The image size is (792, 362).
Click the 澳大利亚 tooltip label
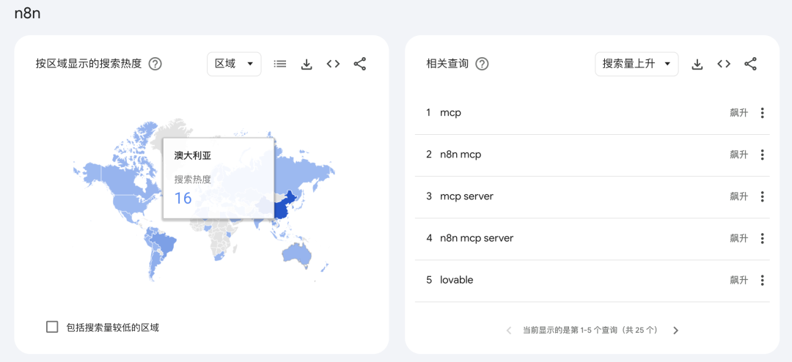coord(192,156)
